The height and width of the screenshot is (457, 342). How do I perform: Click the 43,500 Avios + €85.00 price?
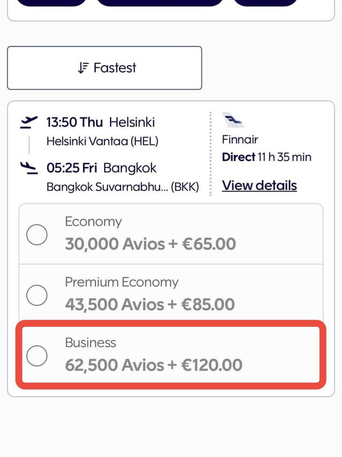click(150, 304)
